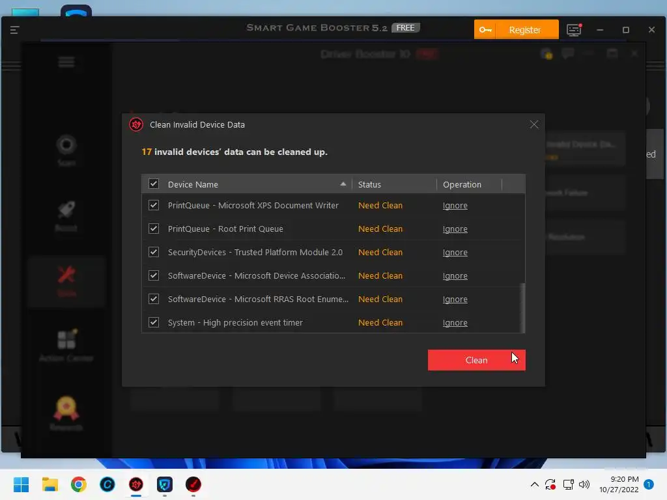Open Driver Booster sidebar hamburger menu

66,62
